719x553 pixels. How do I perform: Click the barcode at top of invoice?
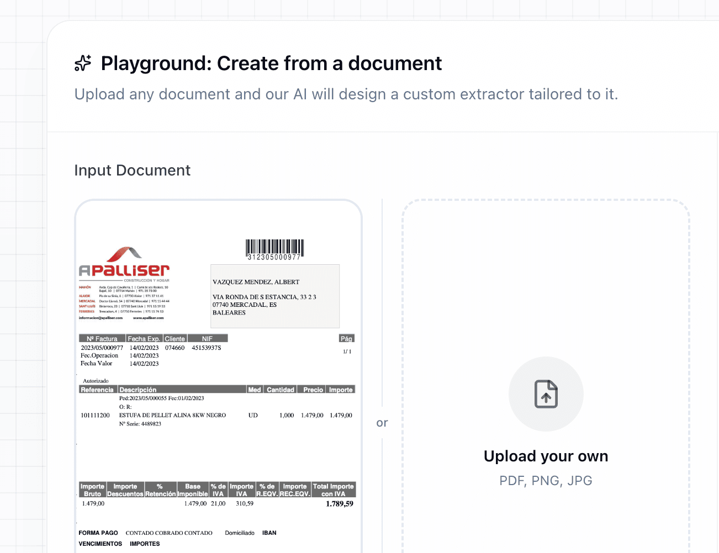click(274, 249)
